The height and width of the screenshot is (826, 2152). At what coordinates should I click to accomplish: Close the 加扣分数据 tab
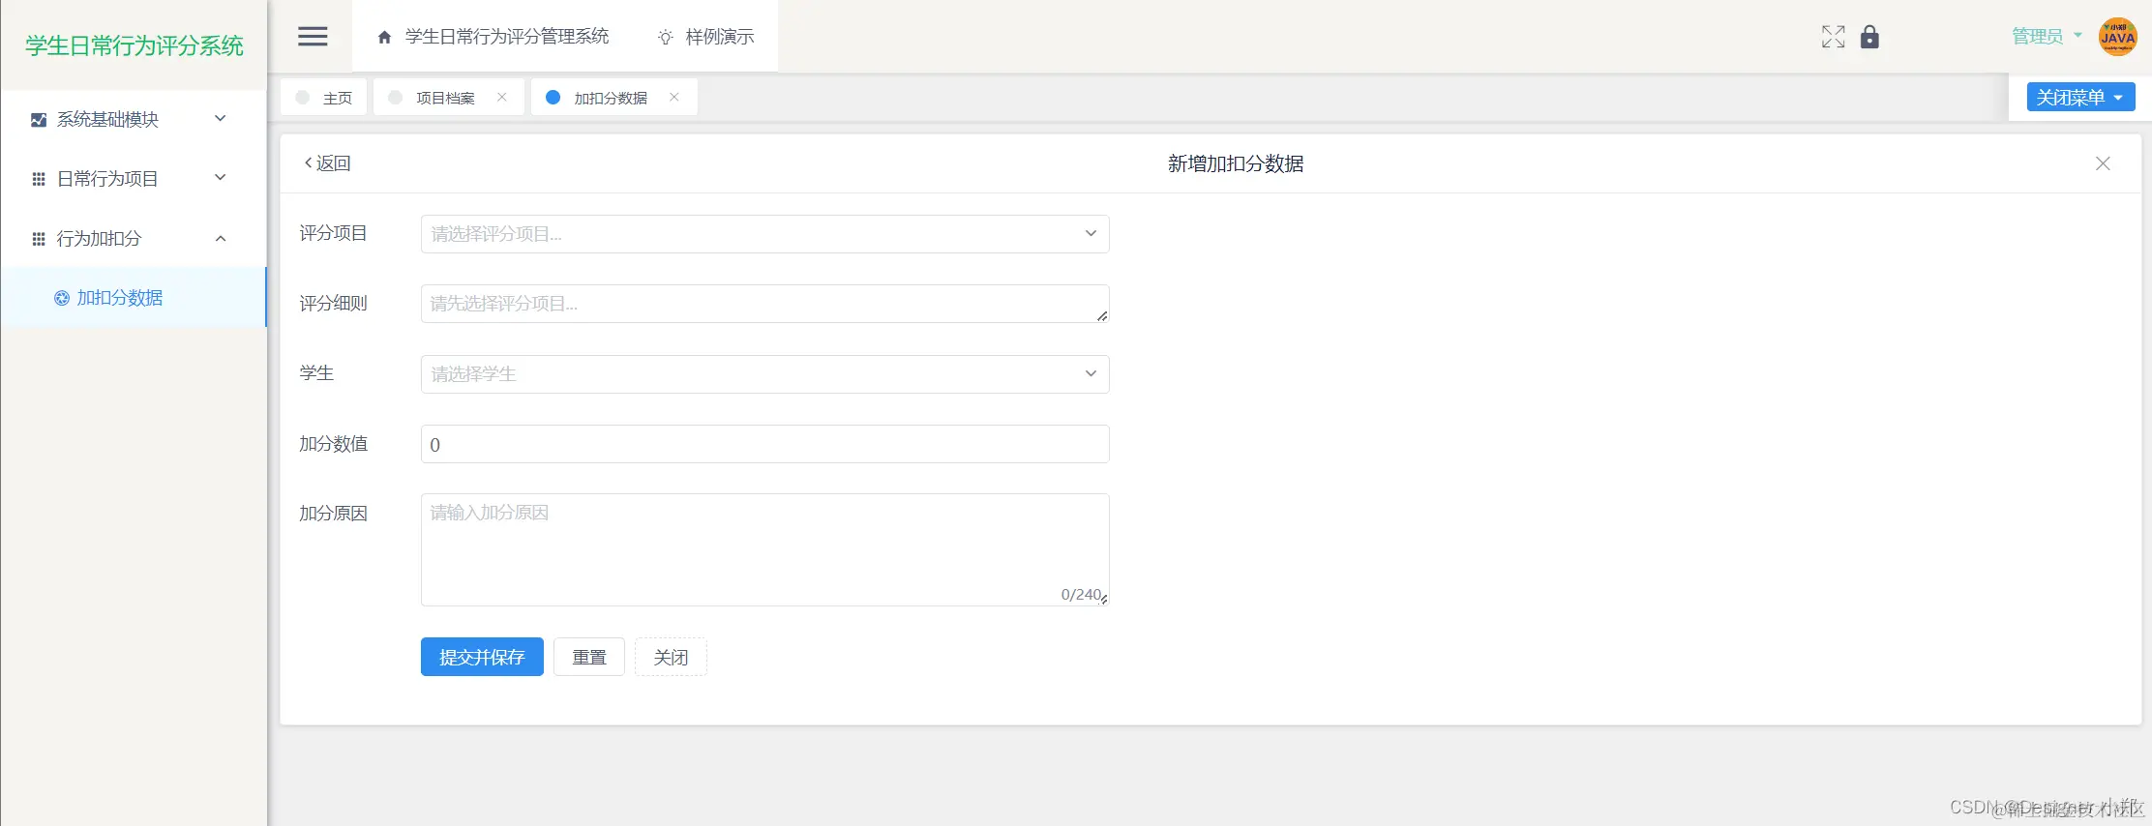[674, 97]
